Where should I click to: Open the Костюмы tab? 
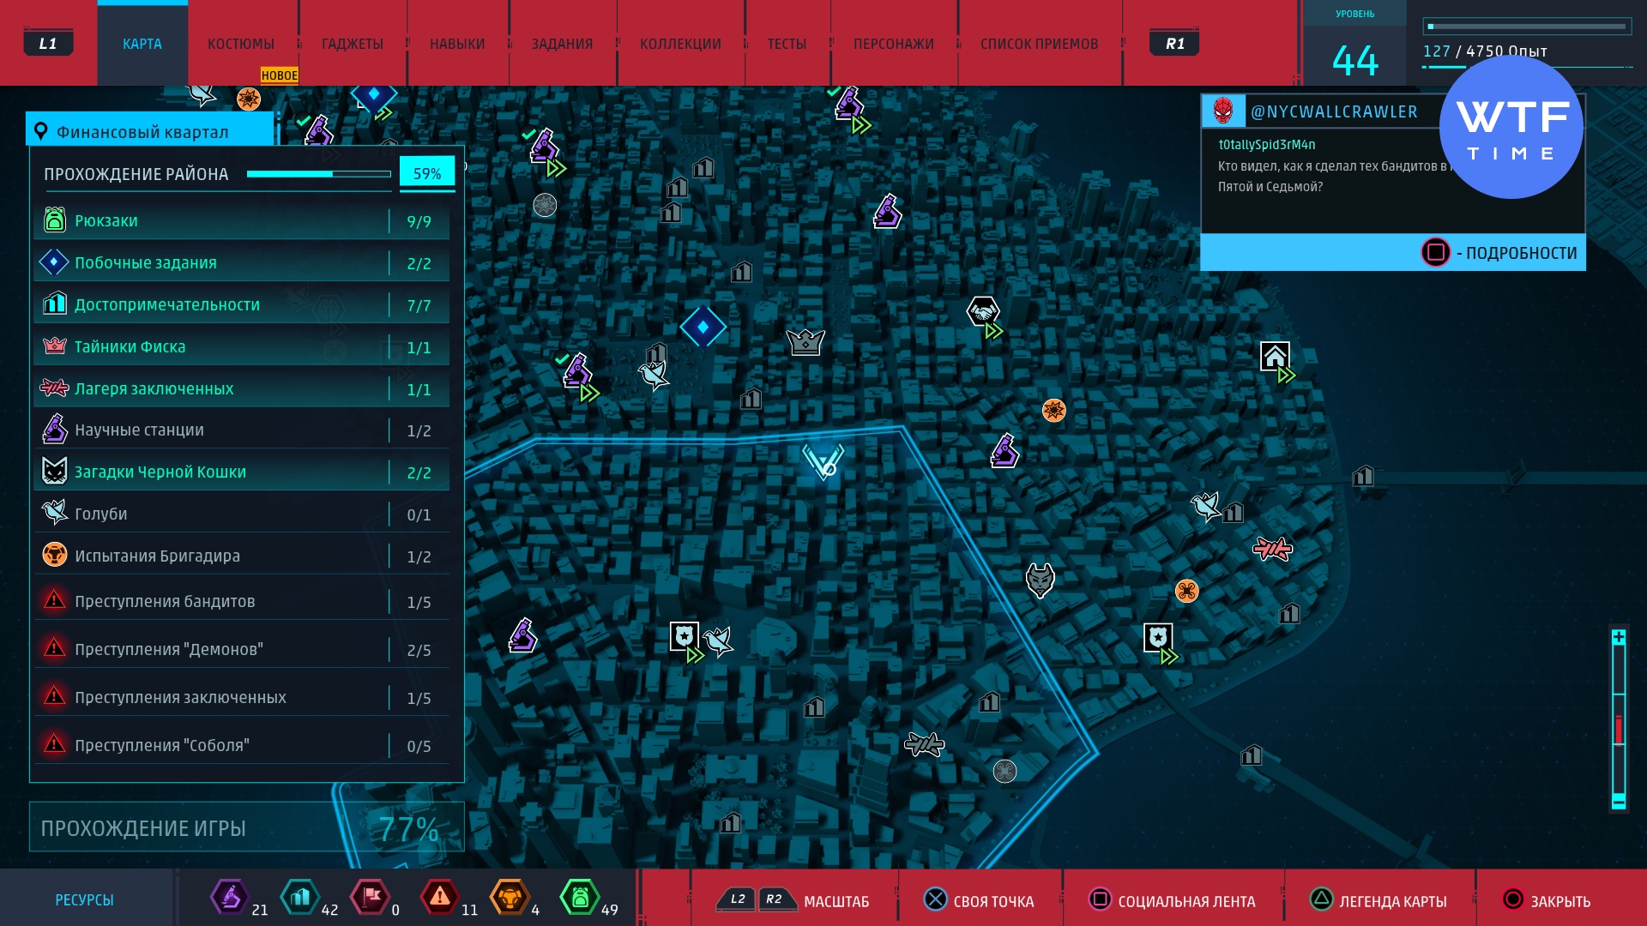pos(240,44)
